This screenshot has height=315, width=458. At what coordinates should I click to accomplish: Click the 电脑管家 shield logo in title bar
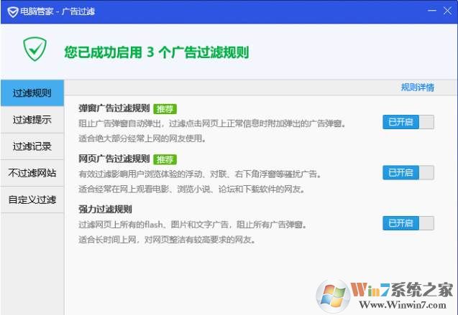tap(12, 11)
